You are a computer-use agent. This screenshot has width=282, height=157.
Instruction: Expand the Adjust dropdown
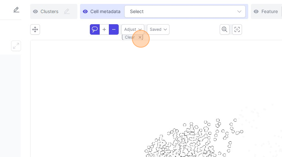tap(132, 29)
